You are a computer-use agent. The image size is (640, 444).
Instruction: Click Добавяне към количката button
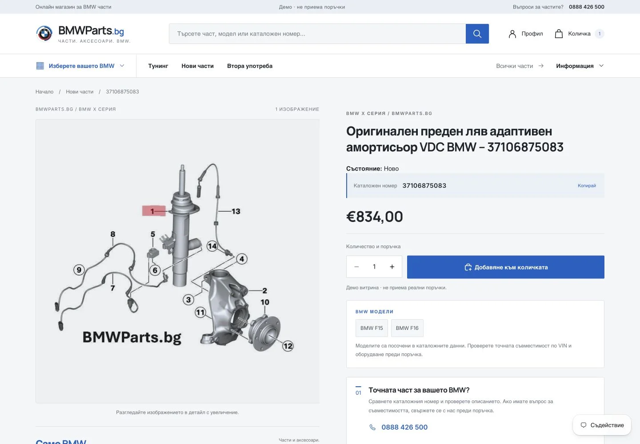[x=506, y=267]
